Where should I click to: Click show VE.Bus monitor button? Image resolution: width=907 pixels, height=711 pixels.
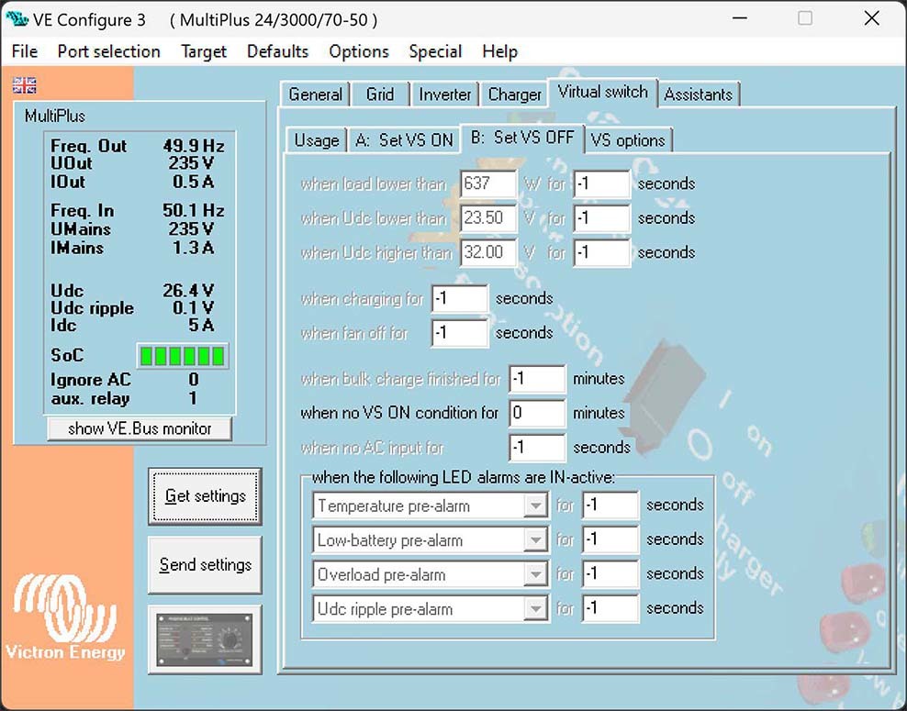coord(140,428)
